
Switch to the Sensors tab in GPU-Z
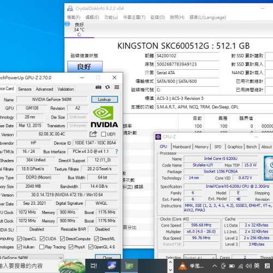pos(25,89)
